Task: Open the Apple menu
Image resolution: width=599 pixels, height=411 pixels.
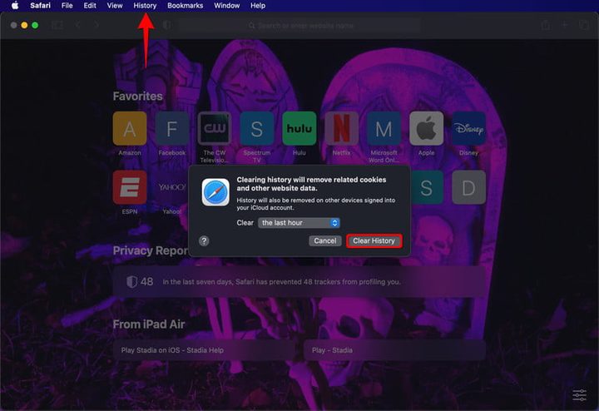Action: coord(15,6)
